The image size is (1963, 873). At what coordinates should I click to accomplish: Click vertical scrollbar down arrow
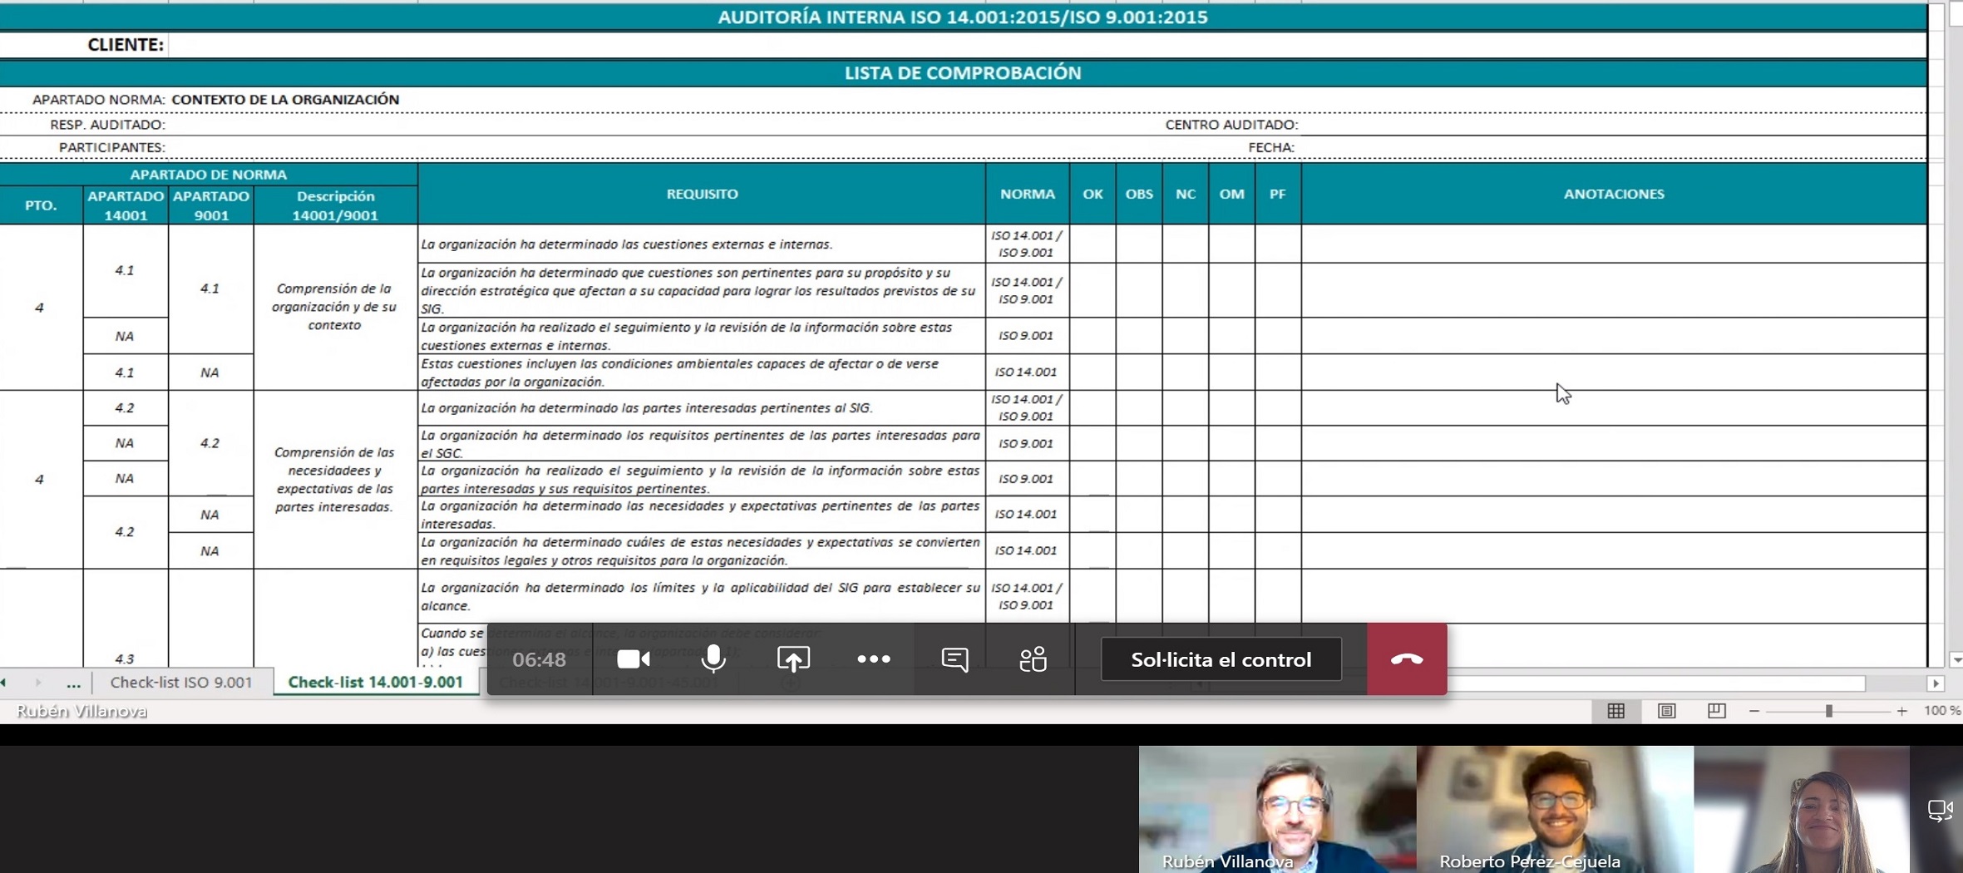click(x=1956, y=658)
